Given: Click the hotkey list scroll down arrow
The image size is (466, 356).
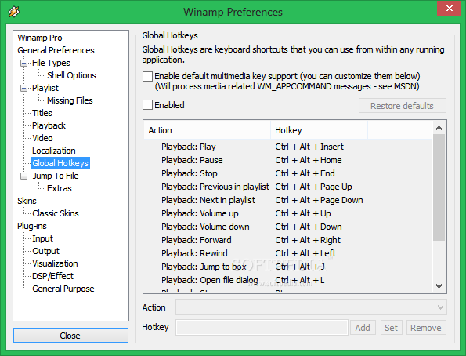Looking at the screenshot, I should pos(439,285).
